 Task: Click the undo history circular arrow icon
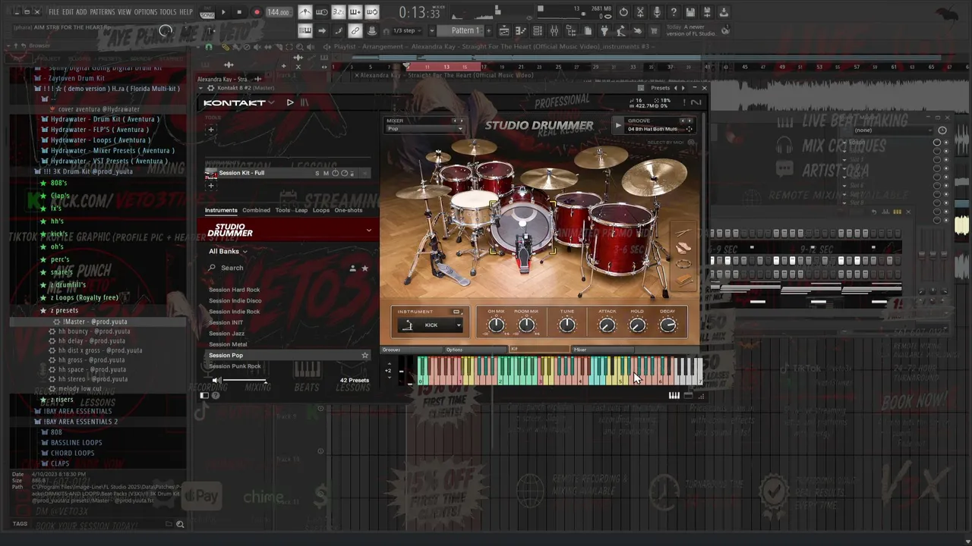[623, 12]
